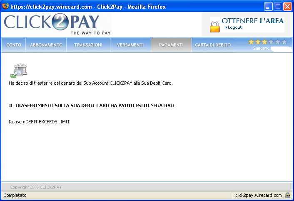294x201 pixels.
Task: Switch to the ABBONAMENTO tab
Action: point(46,45)
